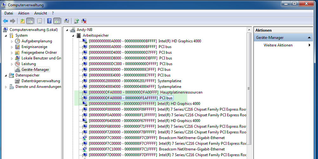The height and width of the screenshot is (159, 318).
Task: Click the Update Driver Software icon
Action: 76,21
